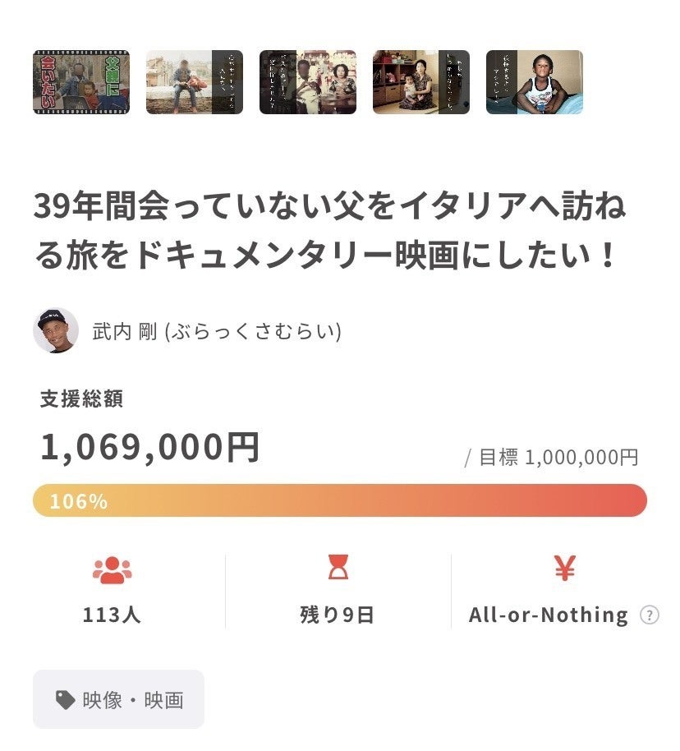
Task: Open the All-or-Nothing help question mark
Action: [x=649, y=615]
